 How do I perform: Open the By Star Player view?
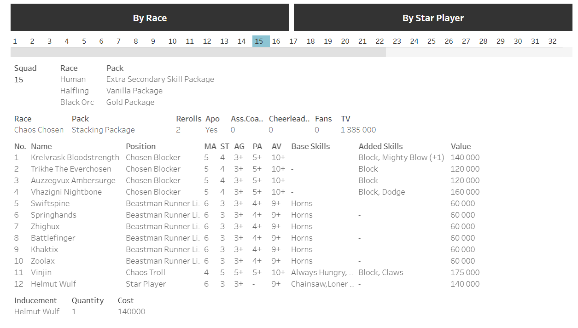433,18
